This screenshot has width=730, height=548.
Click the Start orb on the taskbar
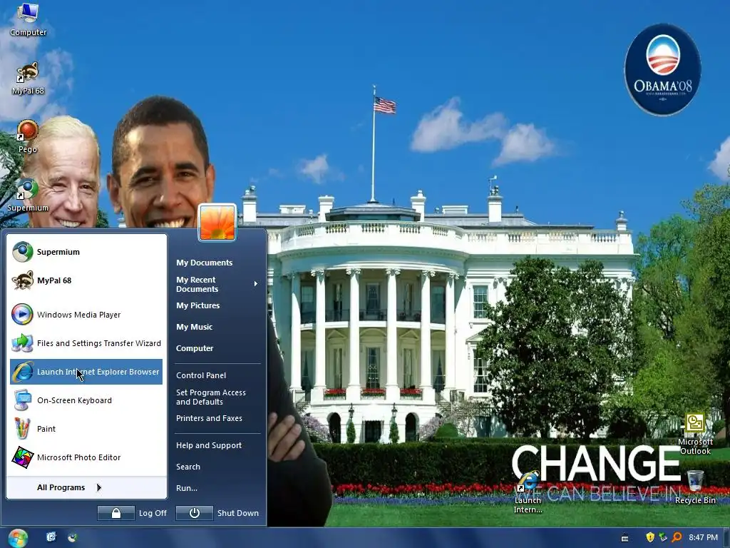click(x=18, y=538)
